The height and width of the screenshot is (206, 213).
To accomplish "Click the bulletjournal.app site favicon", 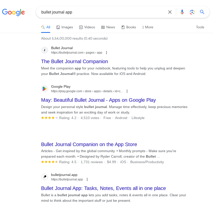I will click(45, 177).
